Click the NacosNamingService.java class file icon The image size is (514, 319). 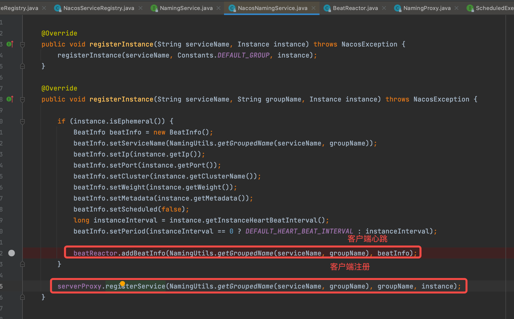pos(232,8)
